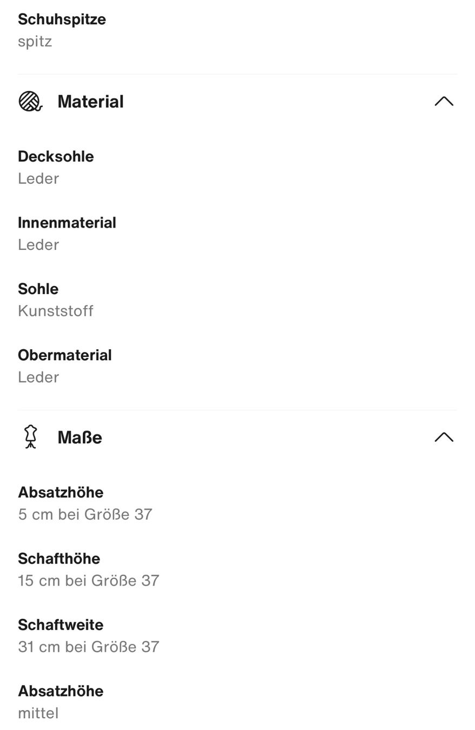Select '31 cm bei Größe 37' Schaftweite value

(x=89, y=647)
